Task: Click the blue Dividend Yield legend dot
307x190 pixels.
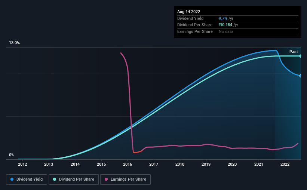Action: pos(12,179)
